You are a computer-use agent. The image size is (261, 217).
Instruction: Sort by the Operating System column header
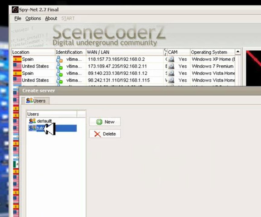coord(213,52)
